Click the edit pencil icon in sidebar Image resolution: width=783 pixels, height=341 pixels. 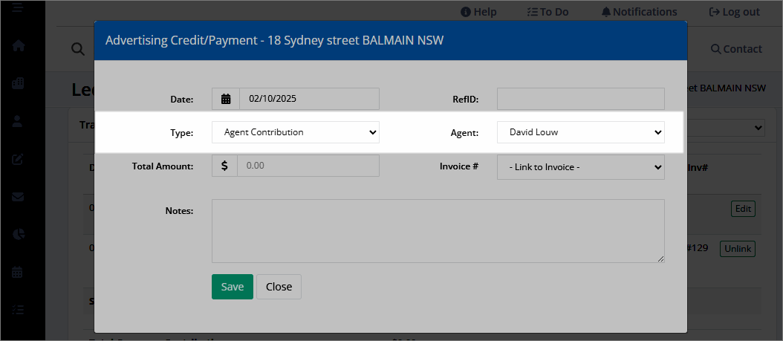pos(18,159)
